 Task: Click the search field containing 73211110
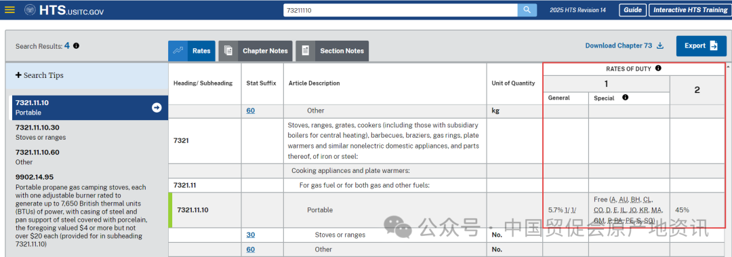(401, 9)
